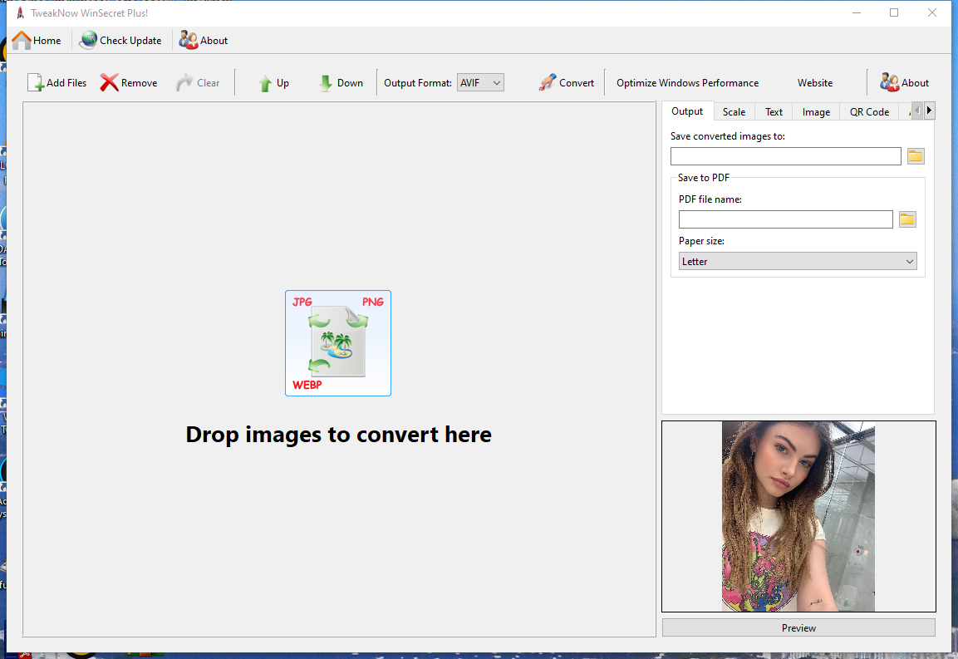This screenshot has height=659, width=958.
Task: Open About in the right toolbar
Action: pos(904,82)
